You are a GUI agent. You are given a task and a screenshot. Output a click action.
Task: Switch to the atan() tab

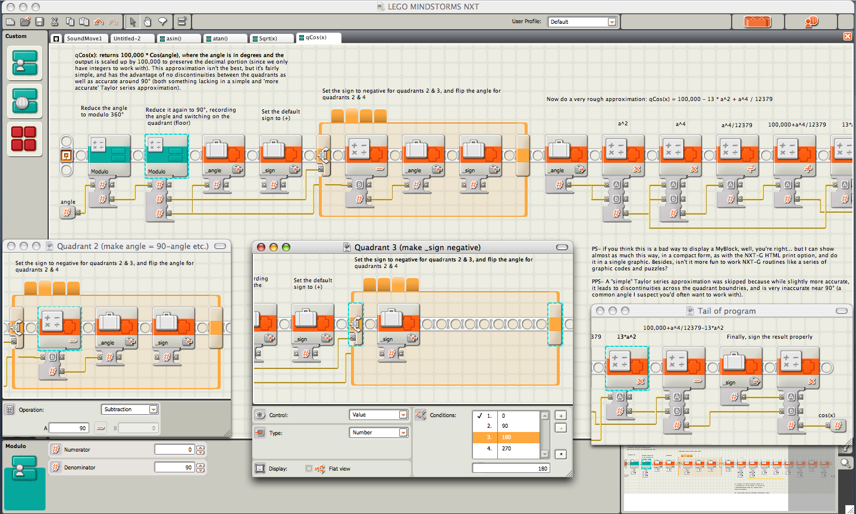click(x=225, y=38)
